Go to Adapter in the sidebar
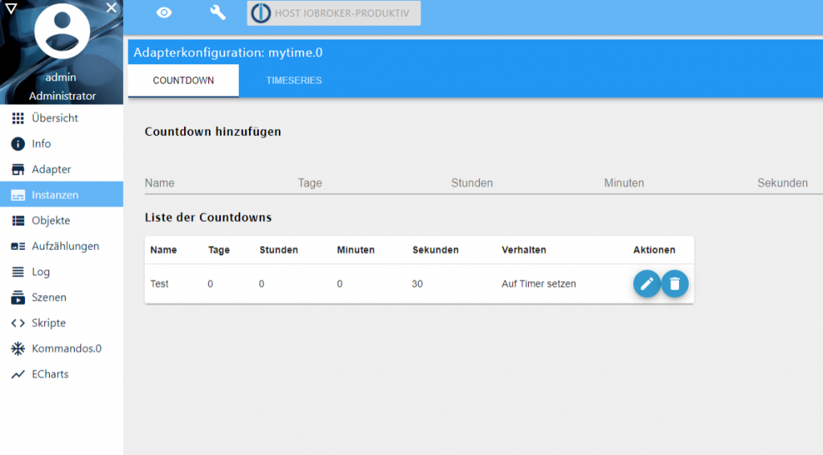This screenshot has height=455, width=823. click(x=51, y=170)
